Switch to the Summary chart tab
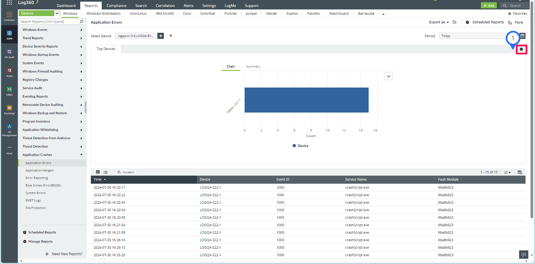 coord(253,66)
